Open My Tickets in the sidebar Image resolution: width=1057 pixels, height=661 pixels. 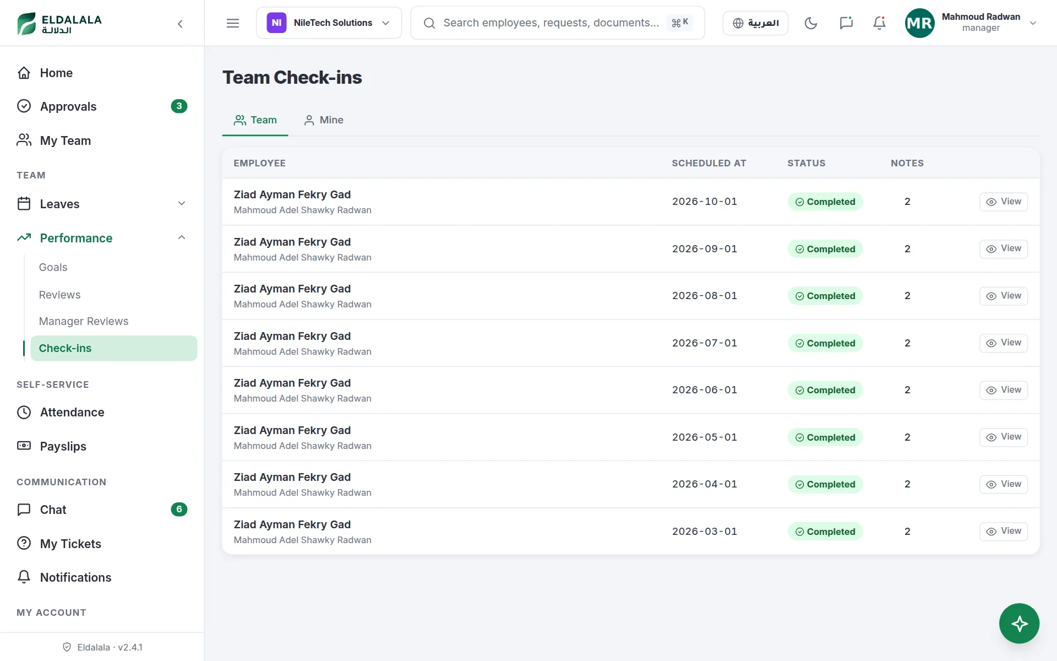point(102,544)
